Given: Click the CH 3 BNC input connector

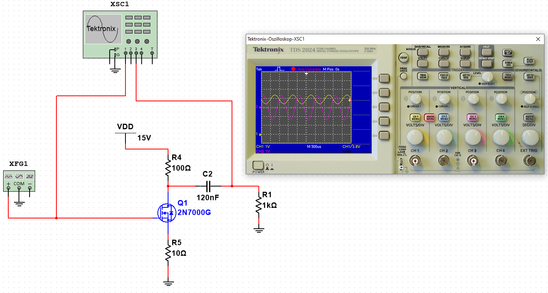Looking at the screenshot, I should [472, 161].
